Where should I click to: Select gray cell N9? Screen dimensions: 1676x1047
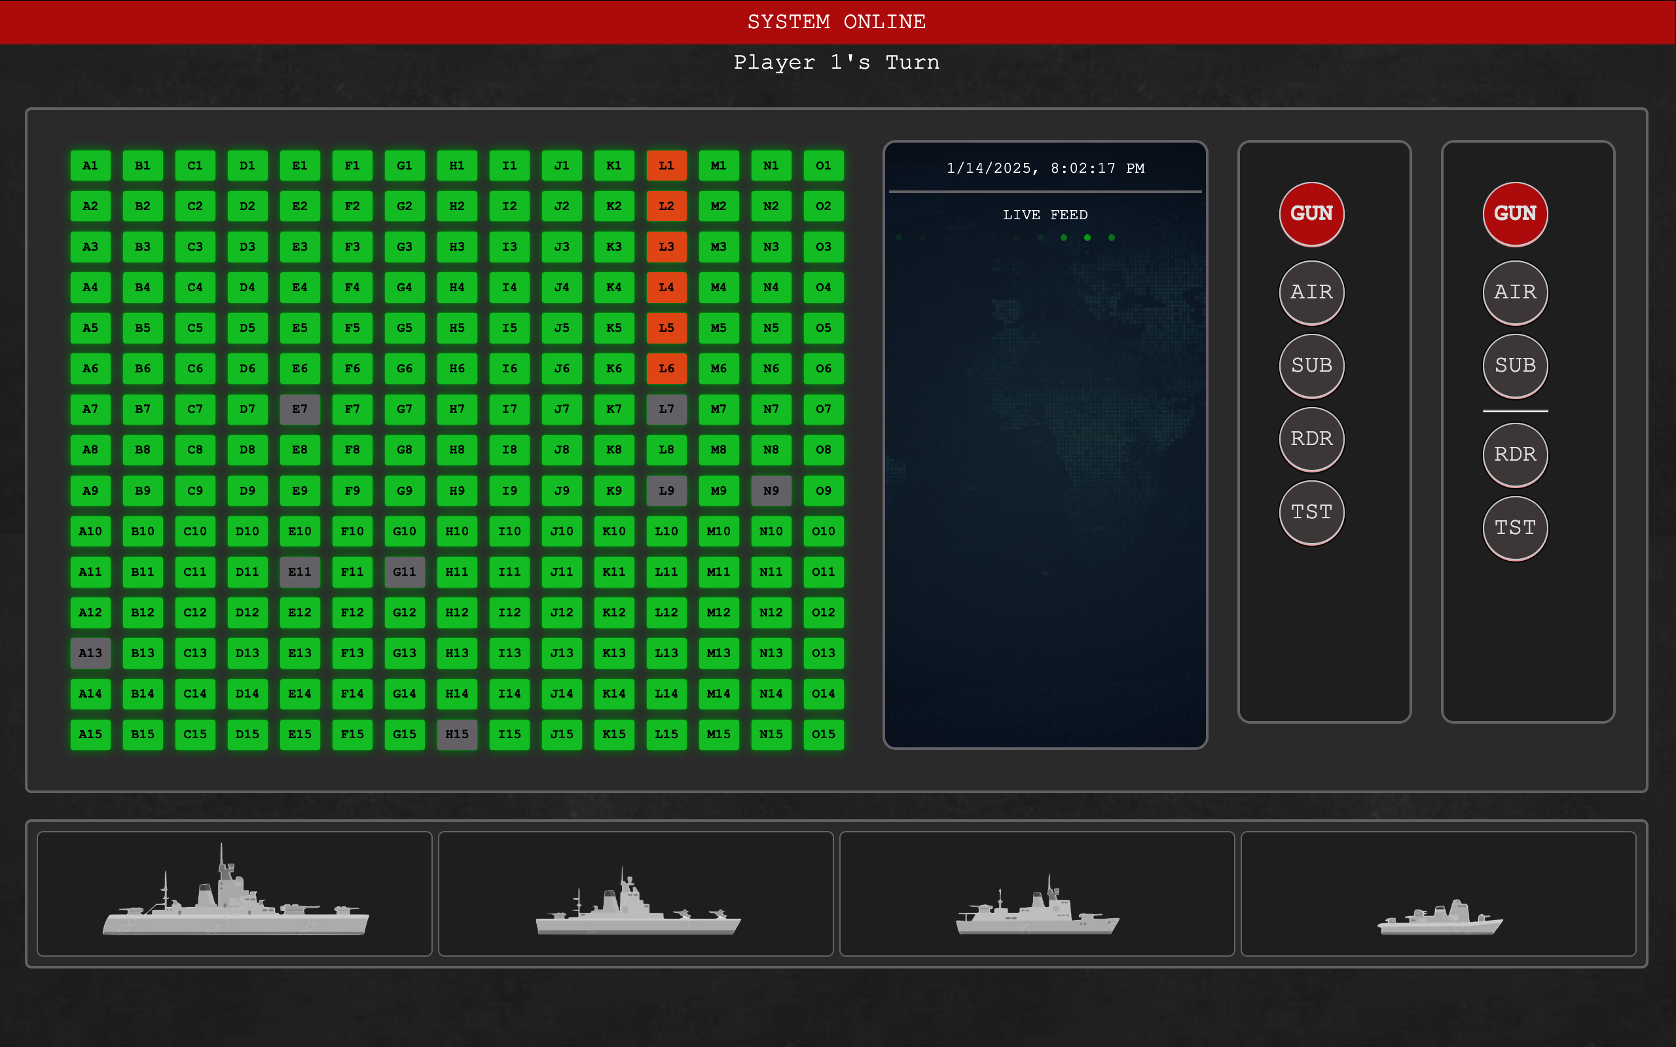(x=771, y=491)
